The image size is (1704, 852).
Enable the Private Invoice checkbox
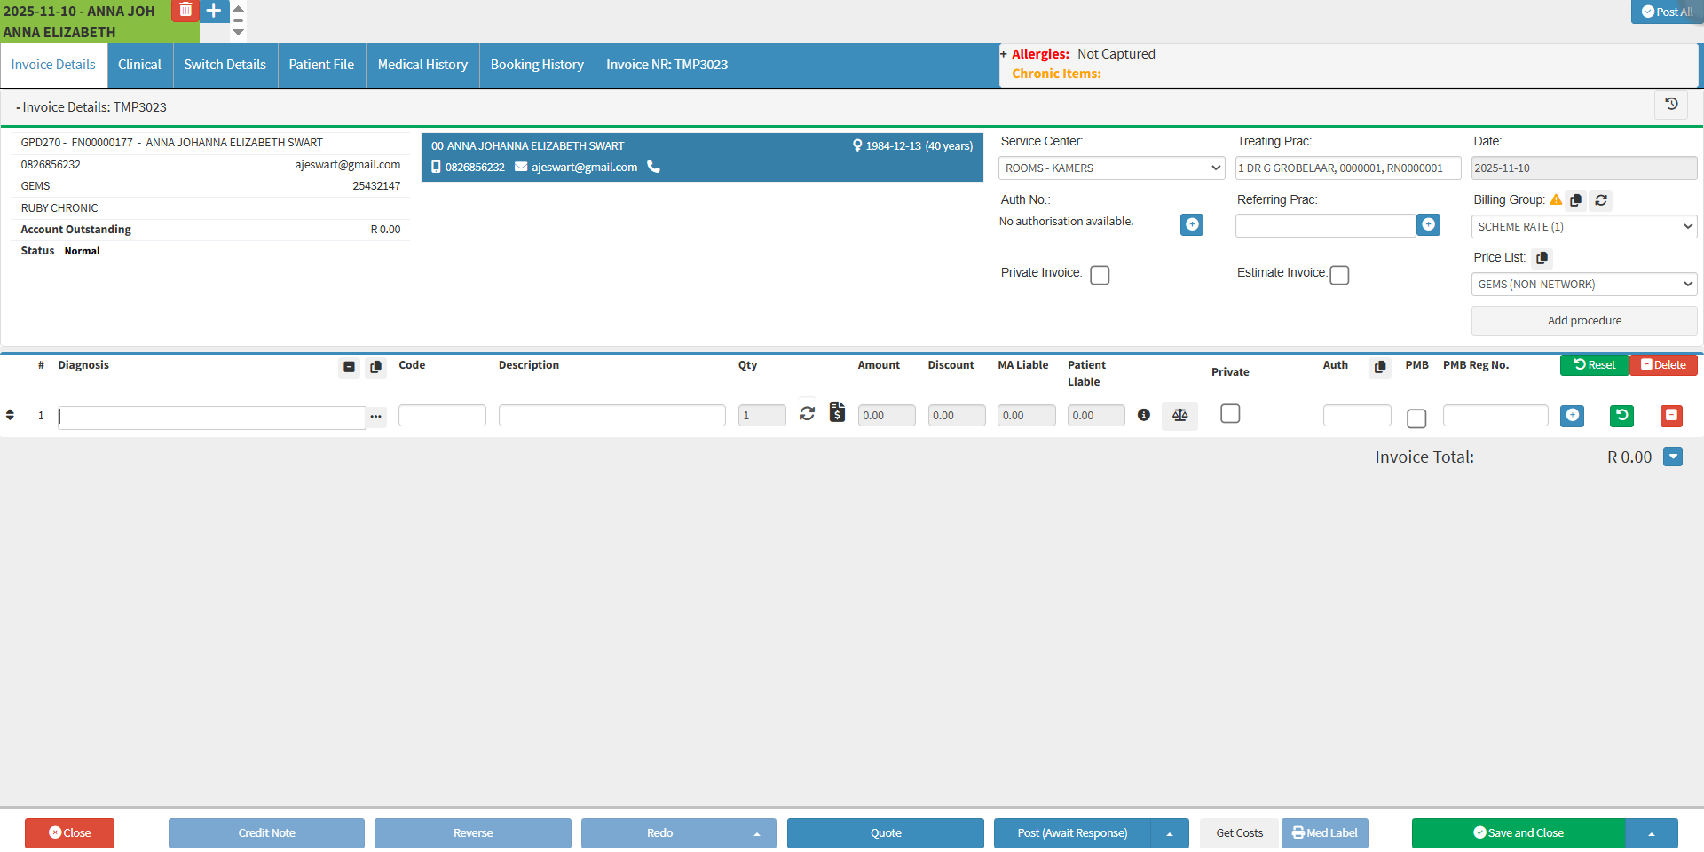coord(1100,275)
